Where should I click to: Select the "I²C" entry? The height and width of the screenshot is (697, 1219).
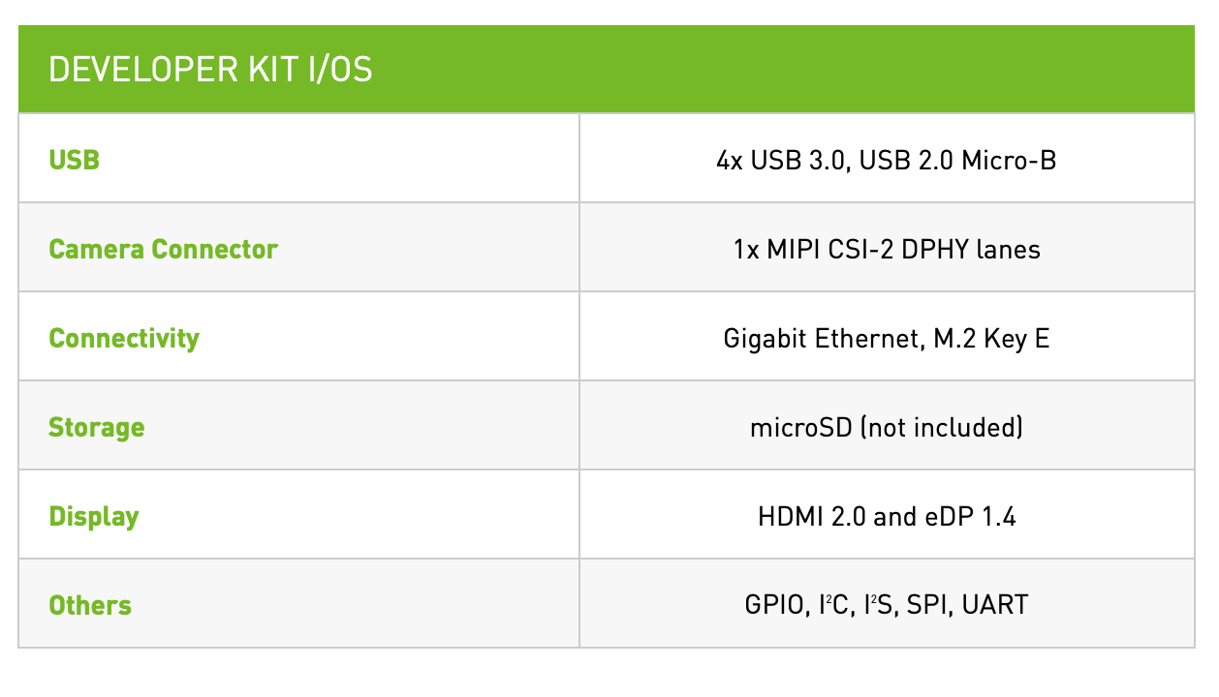click(x=833, y=605)
